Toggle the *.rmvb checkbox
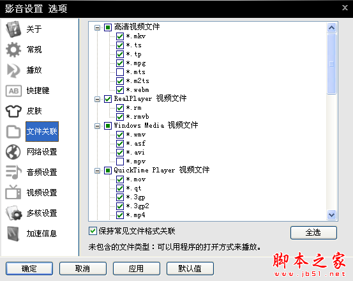The image size is (353, 281). point(120,117)
